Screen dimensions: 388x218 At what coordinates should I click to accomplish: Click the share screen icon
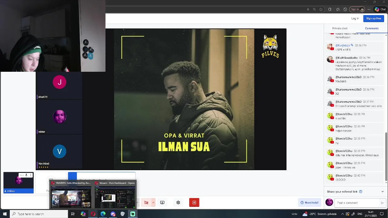coord(162,203)
